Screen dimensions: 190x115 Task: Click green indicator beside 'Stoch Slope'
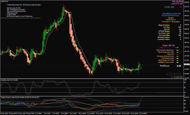[x=178, y=60]
